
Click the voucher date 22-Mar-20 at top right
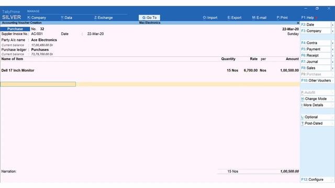(x=291, y=29)
